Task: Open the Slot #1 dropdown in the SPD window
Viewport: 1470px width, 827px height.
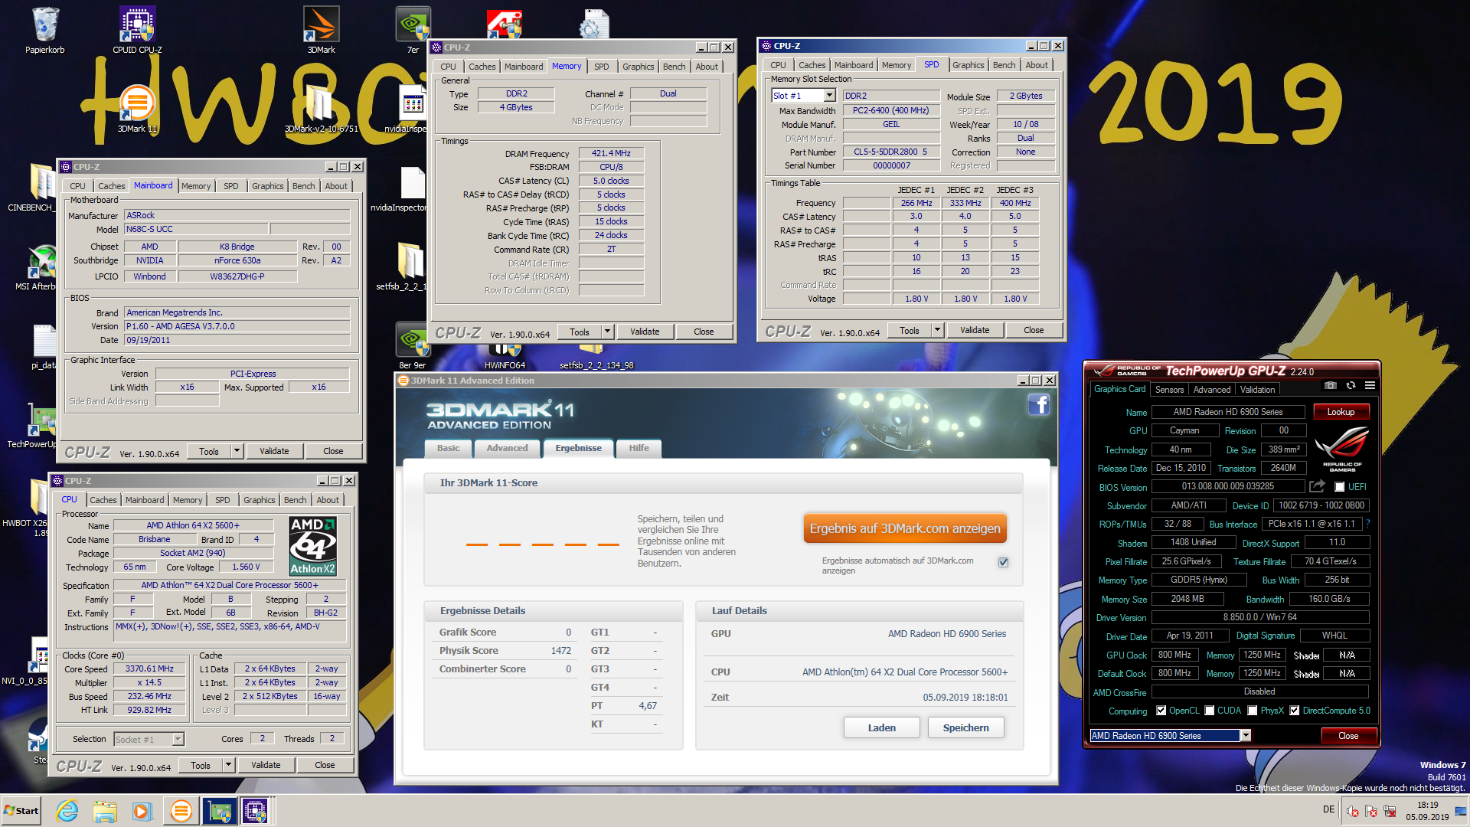Action: coord(829,96)
